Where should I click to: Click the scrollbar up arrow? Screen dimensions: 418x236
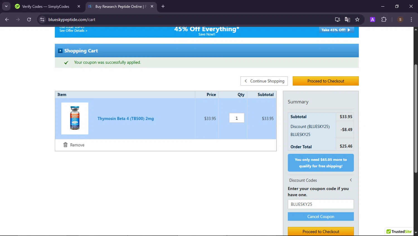pos(416,29)
